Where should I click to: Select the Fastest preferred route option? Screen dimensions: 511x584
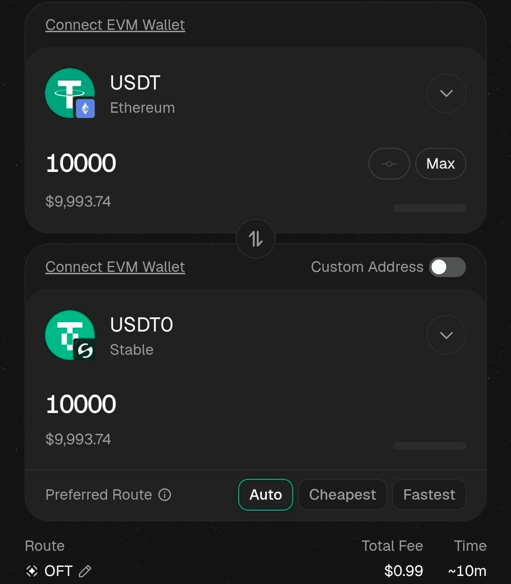point(429,495)
